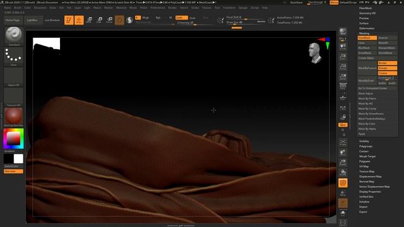Toggle the lock camera icon
This screenshot has width=404, height=227.
[343, 117]
